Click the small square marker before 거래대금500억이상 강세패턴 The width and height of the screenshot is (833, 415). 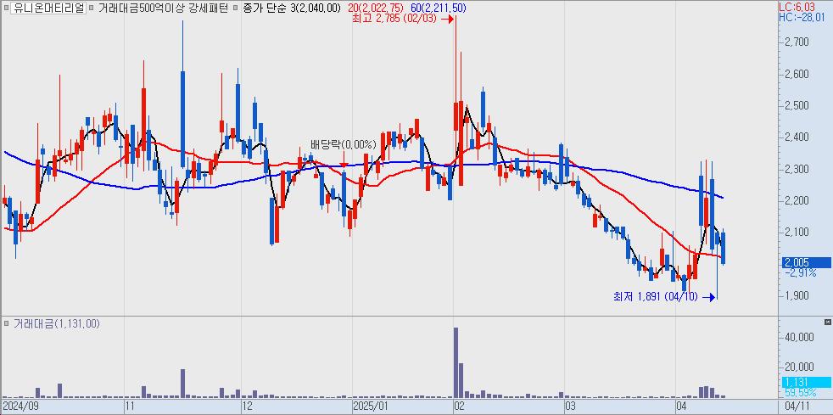click(x=92, y=8)
